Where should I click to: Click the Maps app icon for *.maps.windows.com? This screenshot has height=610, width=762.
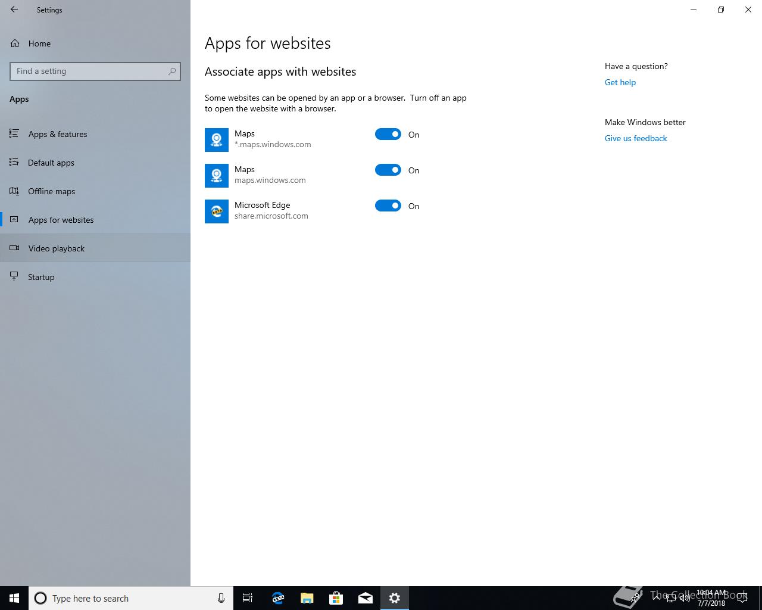point(217,140)
